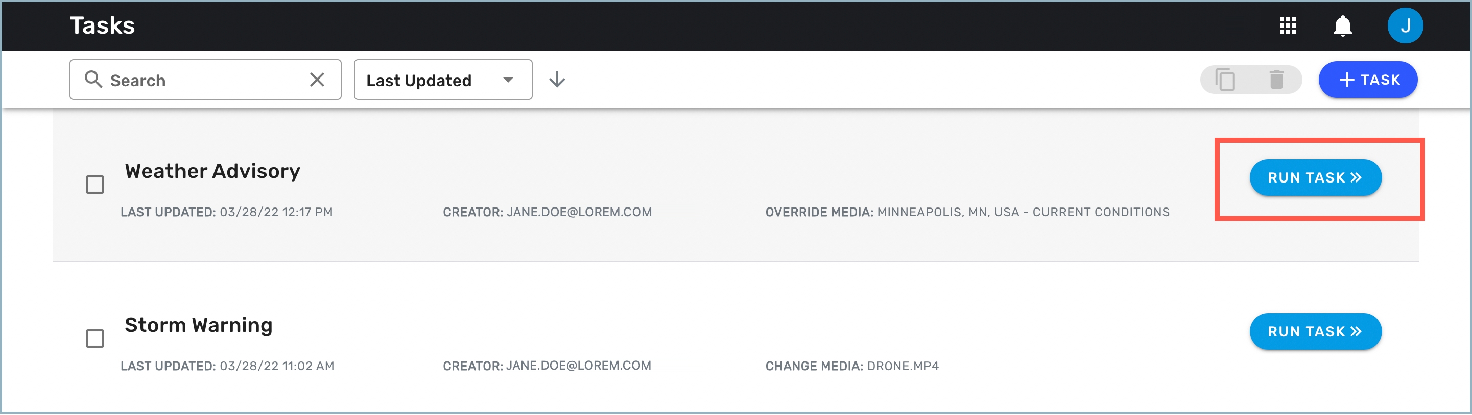Run the Weather Advisory task

1315,178
